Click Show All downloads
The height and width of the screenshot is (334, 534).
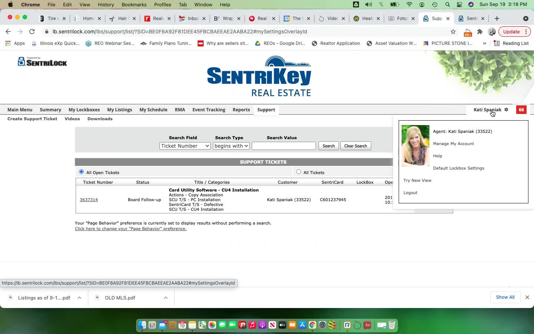[x=505, y=297]
